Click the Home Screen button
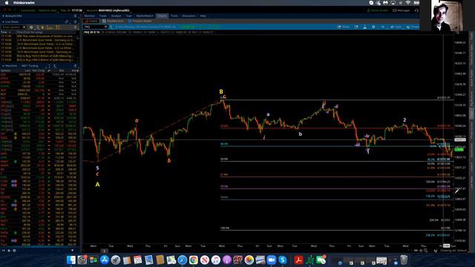 pos(378,10)
